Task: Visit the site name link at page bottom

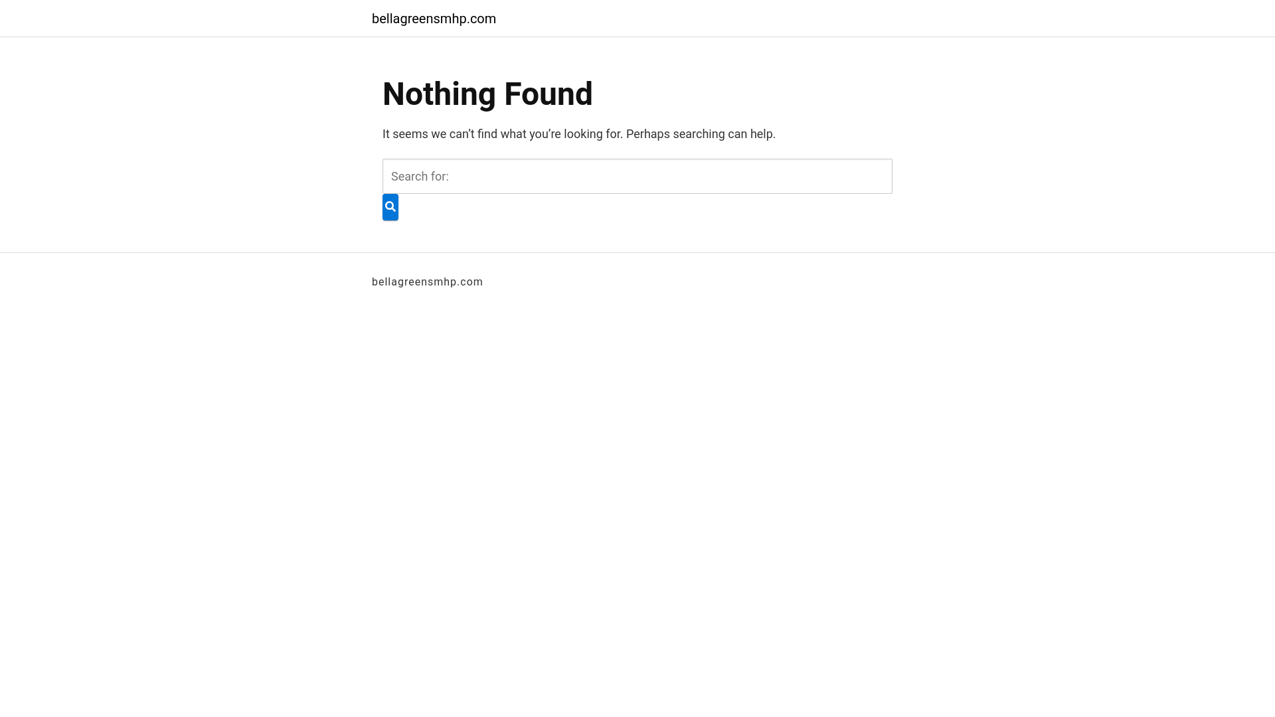Action: click(427, 282)
